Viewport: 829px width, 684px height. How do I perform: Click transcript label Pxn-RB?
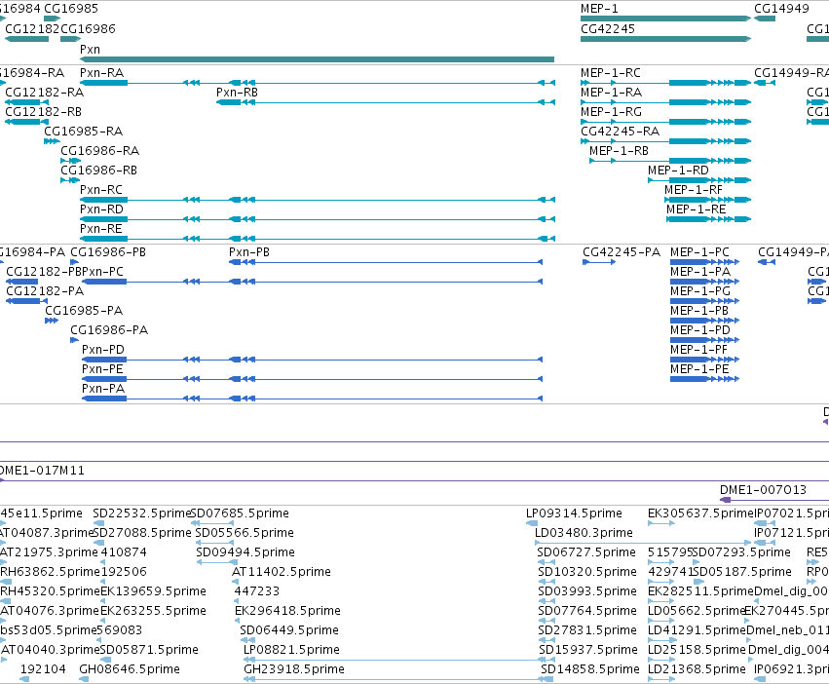237,92
